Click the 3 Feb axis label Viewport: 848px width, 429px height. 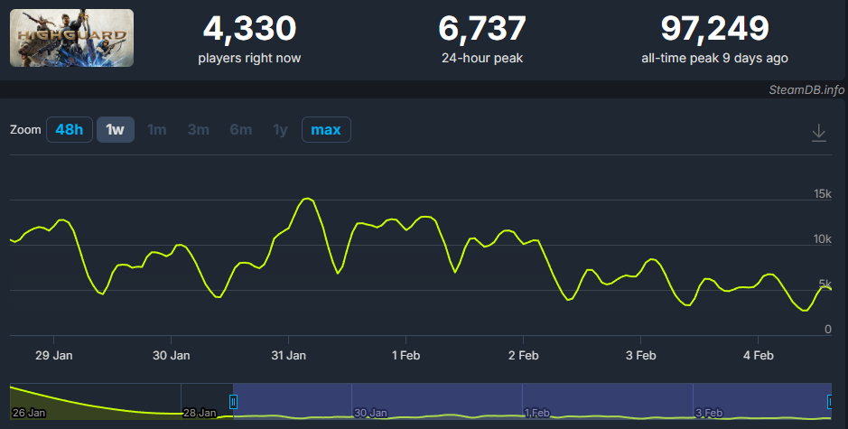pos(641,356)
